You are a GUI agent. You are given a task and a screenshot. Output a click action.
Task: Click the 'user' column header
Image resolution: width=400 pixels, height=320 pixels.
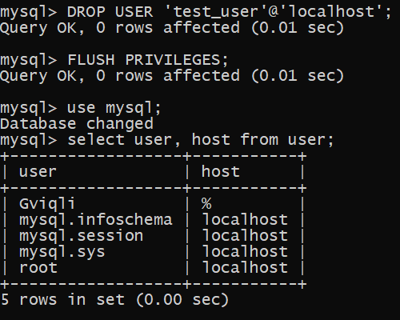[x=38, y=172]
